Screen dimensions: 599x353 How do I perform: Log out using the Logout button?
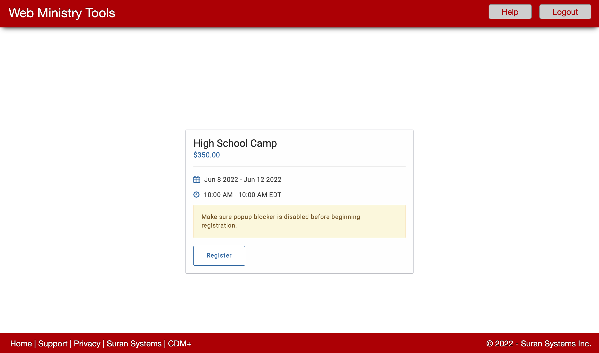(x=565, y=12)
